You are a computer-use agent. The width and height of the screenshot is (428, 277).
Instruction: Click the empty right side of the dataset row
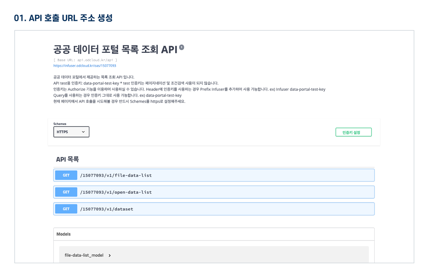point(281,209)
